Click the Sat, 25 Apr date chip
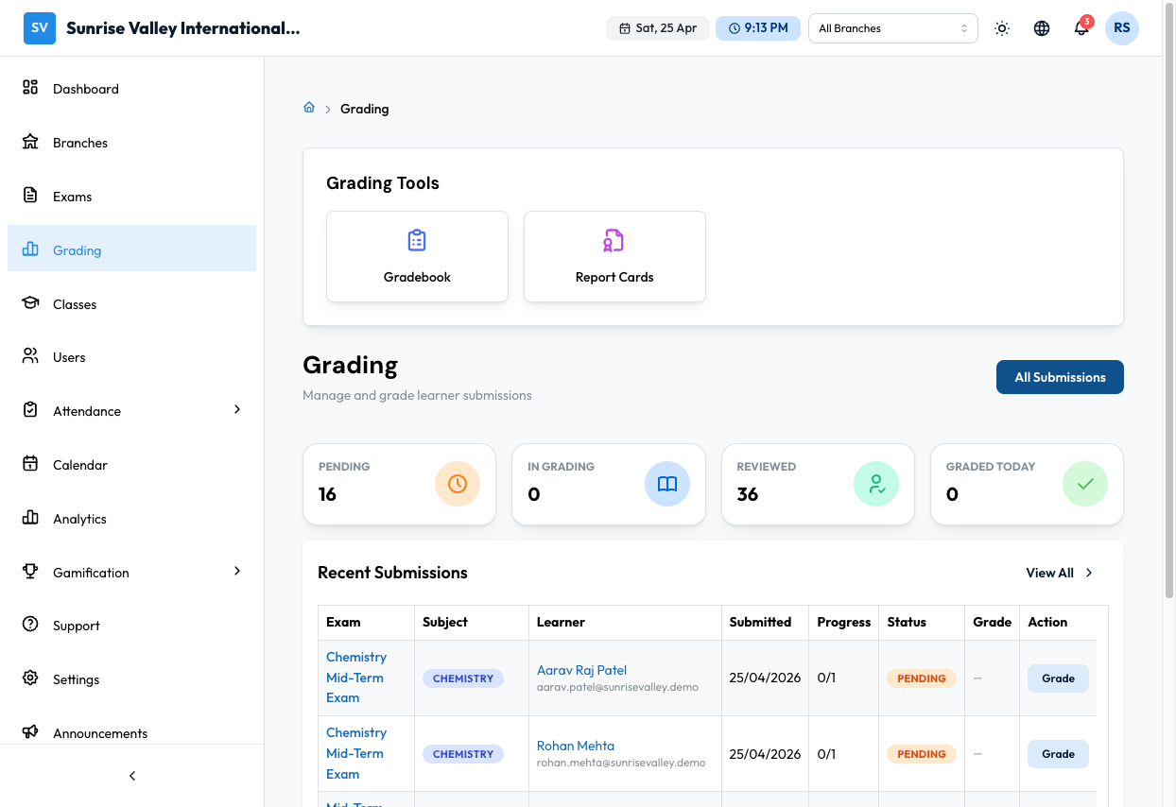 click(658, 28)
